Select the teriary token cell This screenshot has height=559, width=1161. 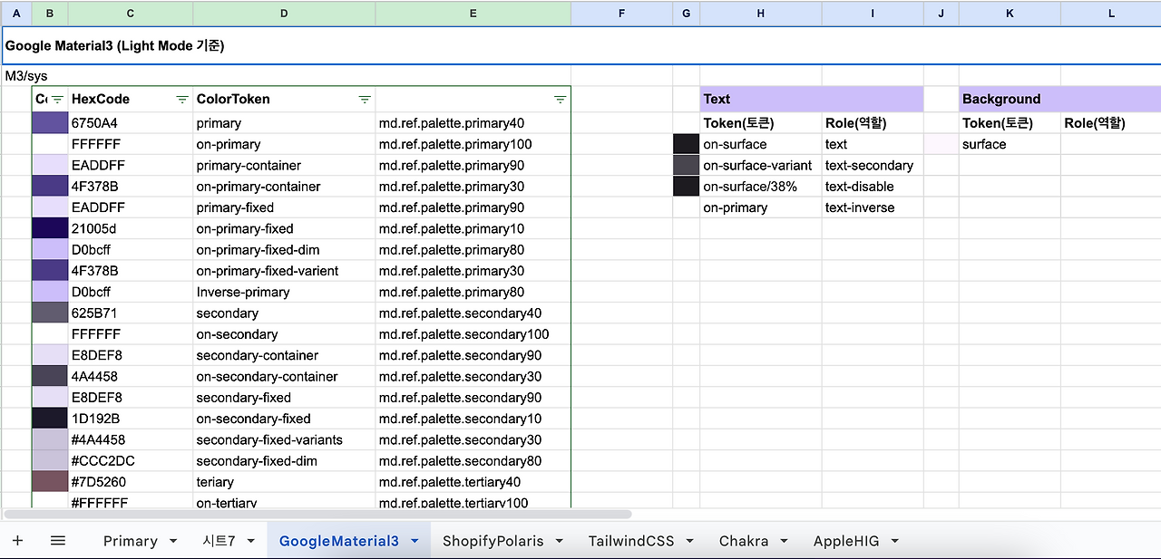(285, 482)
